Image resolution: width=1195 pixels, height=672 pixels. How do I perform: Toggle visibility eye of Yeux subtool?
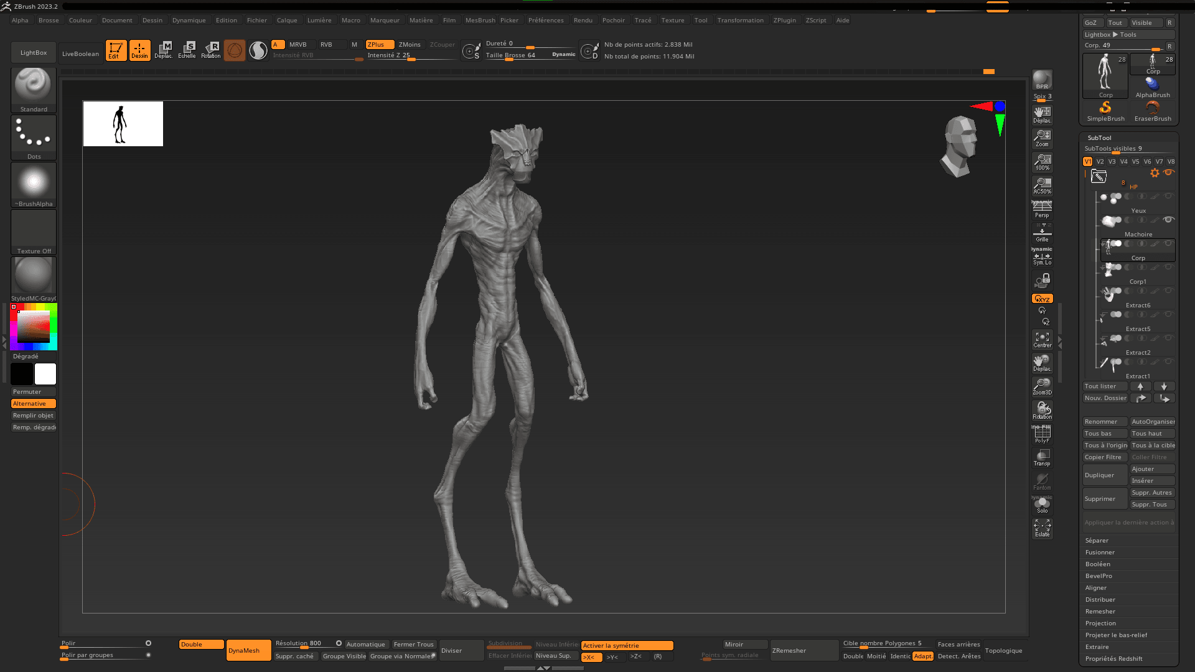(x=1169, y=196)
